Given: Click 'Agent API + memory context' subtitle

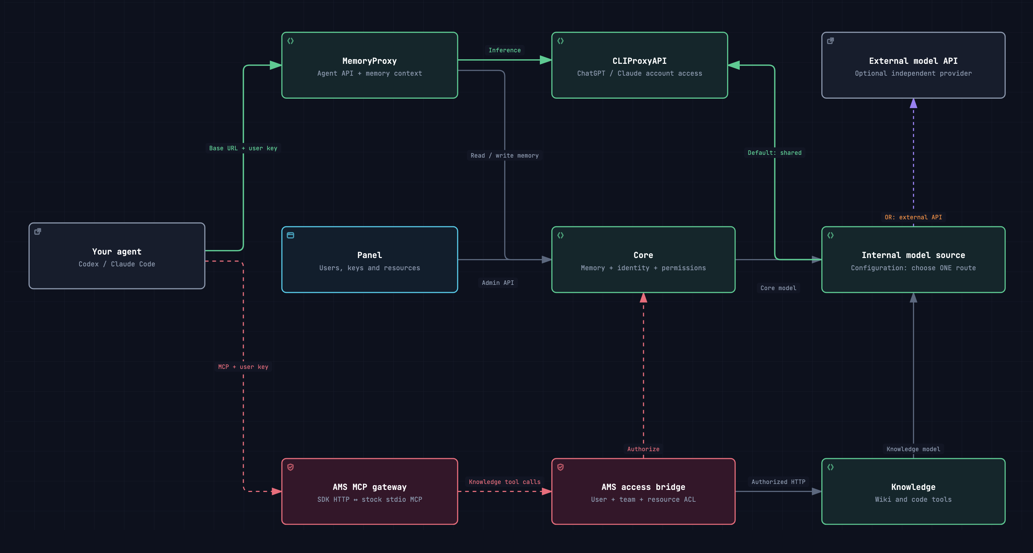Looking at the screenshot, I should [x=369, y=73].
